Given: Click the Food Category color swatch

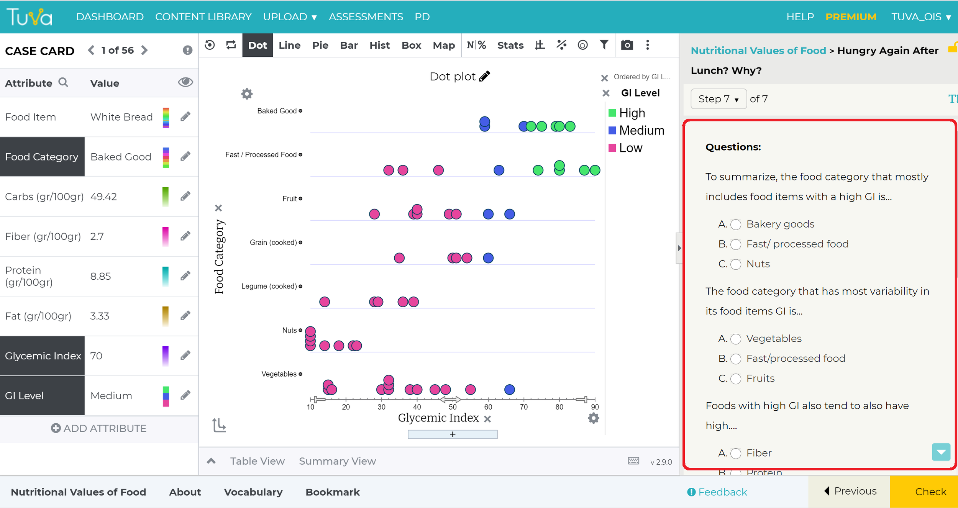Looking at the screenshot, I should pyautogui.click(x=166, y=157).
